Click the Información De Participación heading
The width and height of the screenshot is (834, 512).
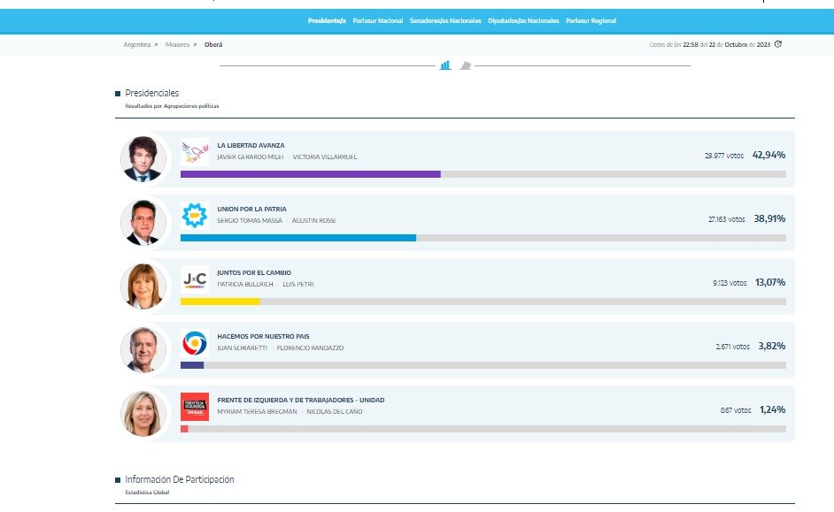tap(179, 479)
